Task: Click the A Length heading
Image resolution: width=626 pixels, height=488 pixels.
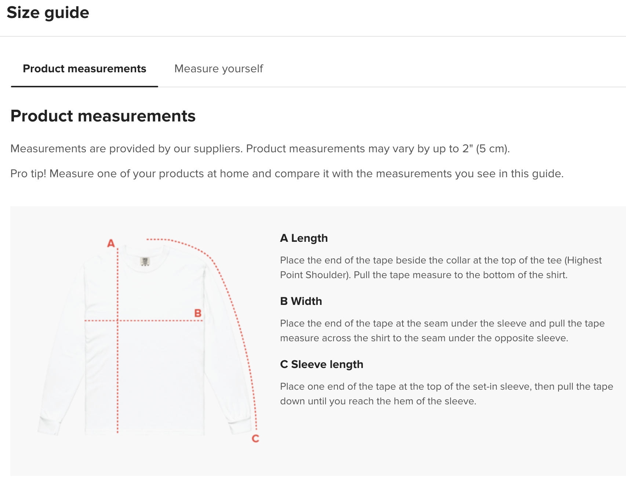Action: point(304,238)
